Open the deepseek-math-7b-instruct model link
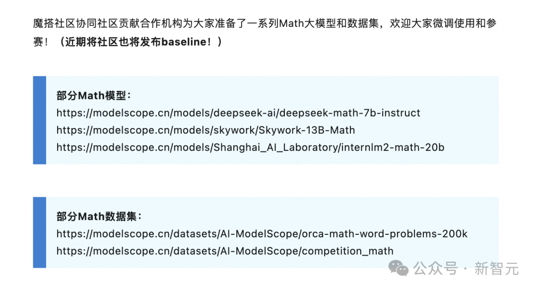This screenshot has width=536, height=290. point(238,113)
